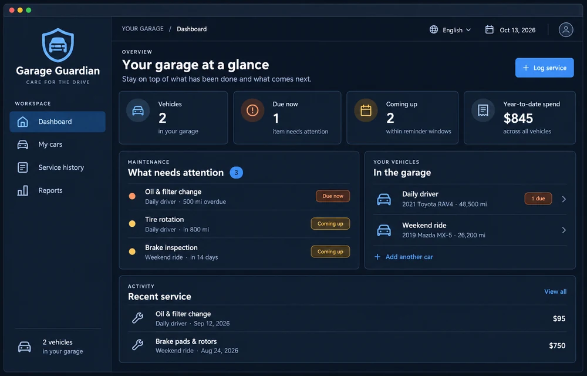Click the globe language icon

[x=434, y=29]
